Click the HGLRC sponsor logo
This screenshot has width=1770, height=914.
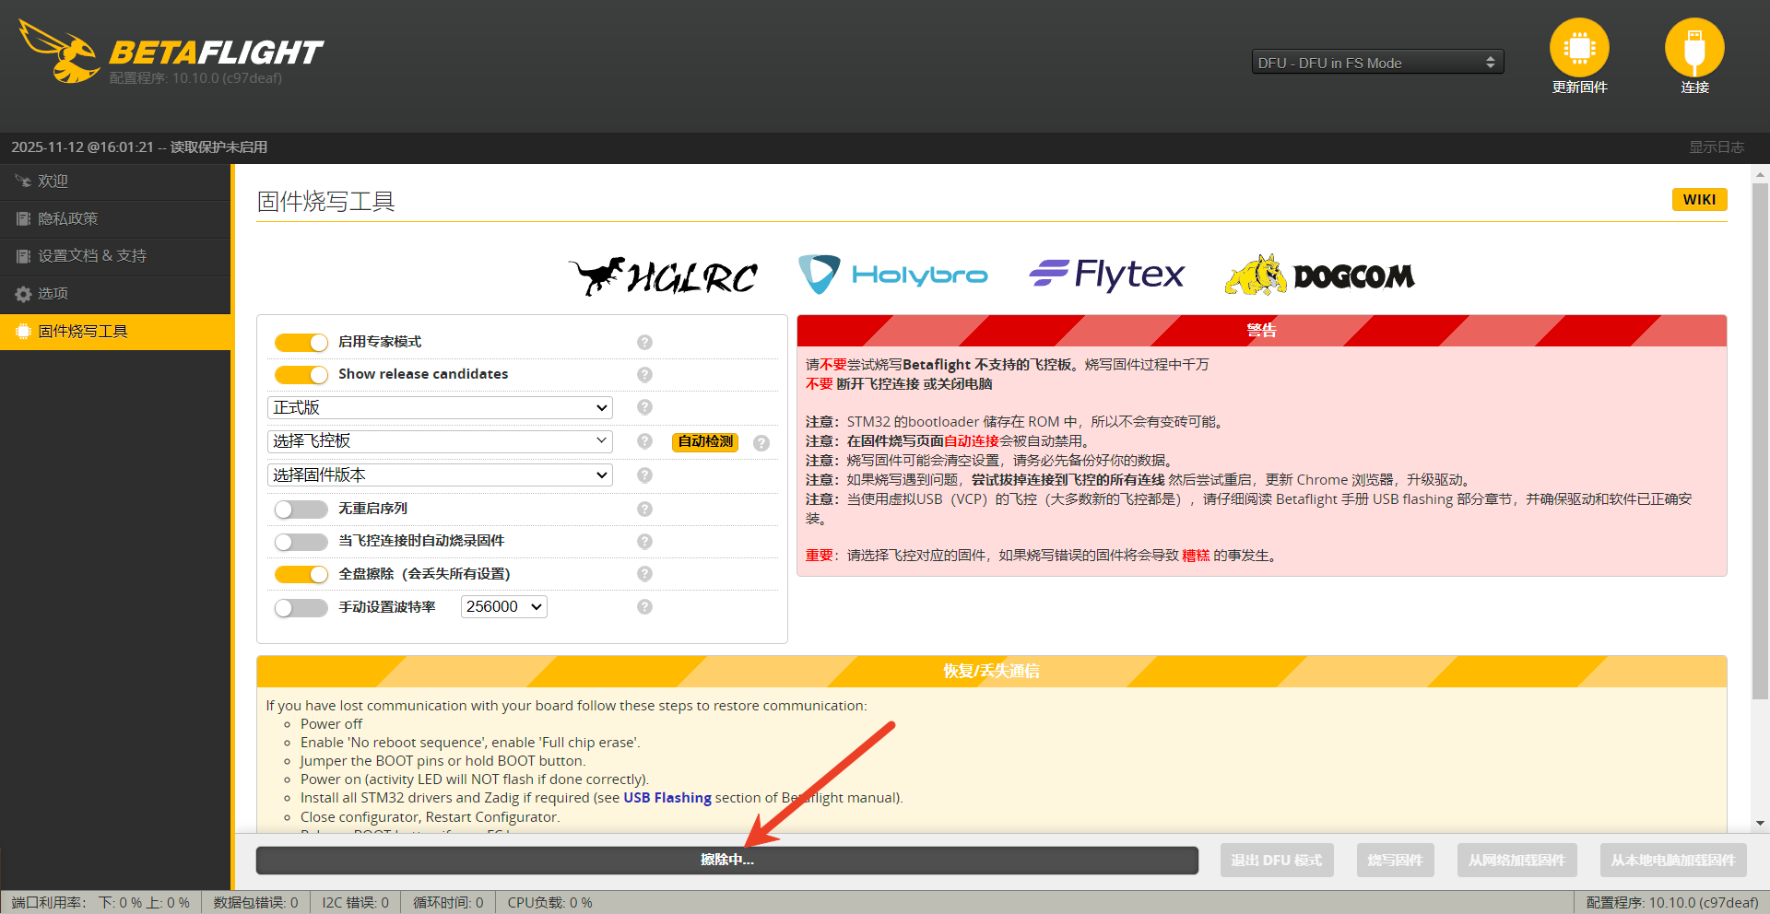point(664,275)
